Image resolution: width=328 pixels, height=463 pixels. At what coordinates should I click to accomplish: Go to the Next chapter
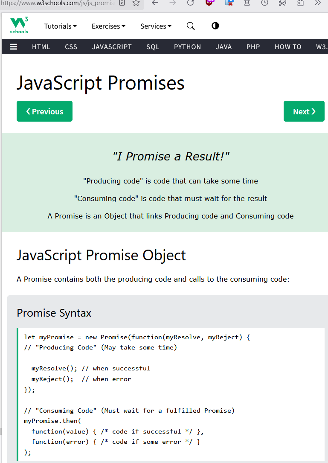pyautogui.click(x=304, y=111)
